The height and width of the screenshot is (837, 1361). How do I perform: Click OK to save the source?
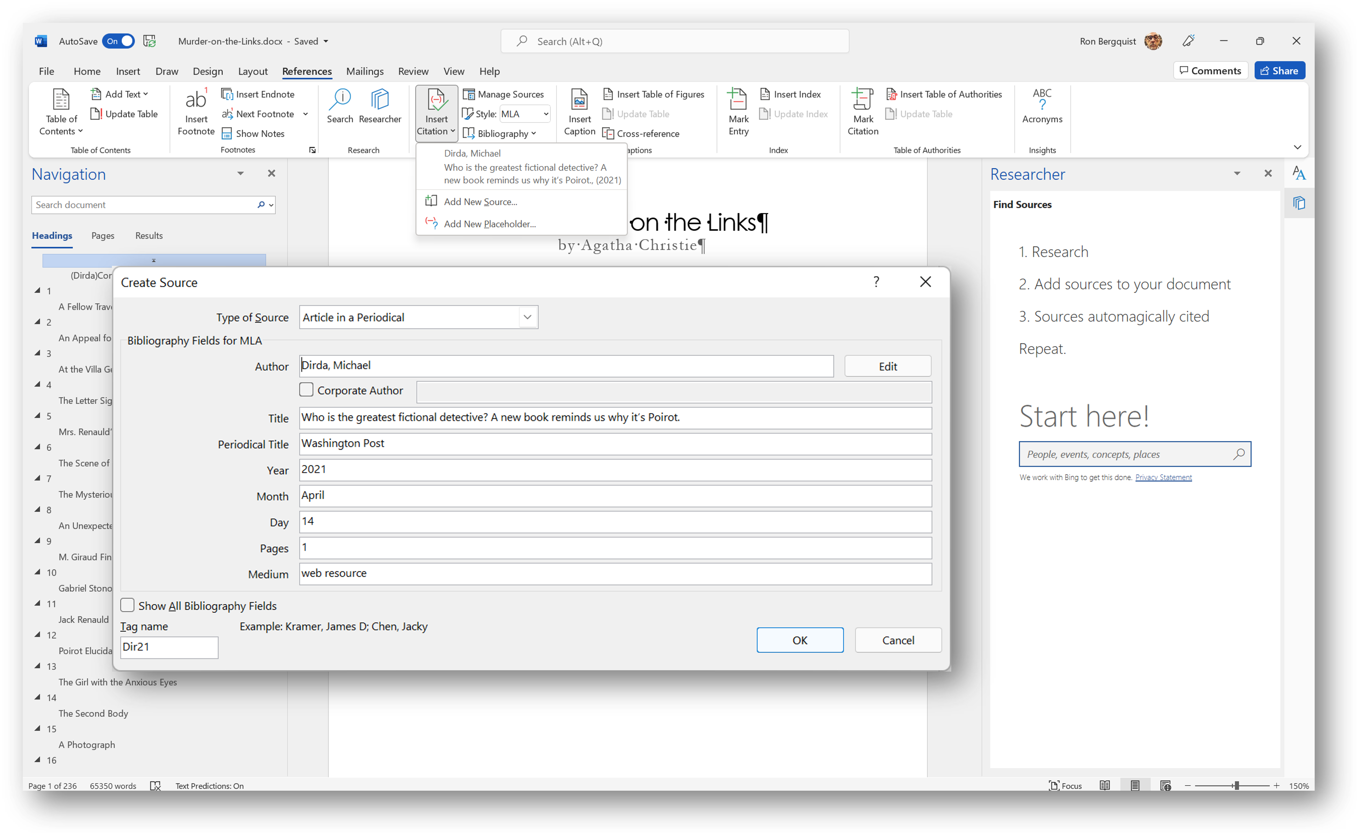click(800, 640)
